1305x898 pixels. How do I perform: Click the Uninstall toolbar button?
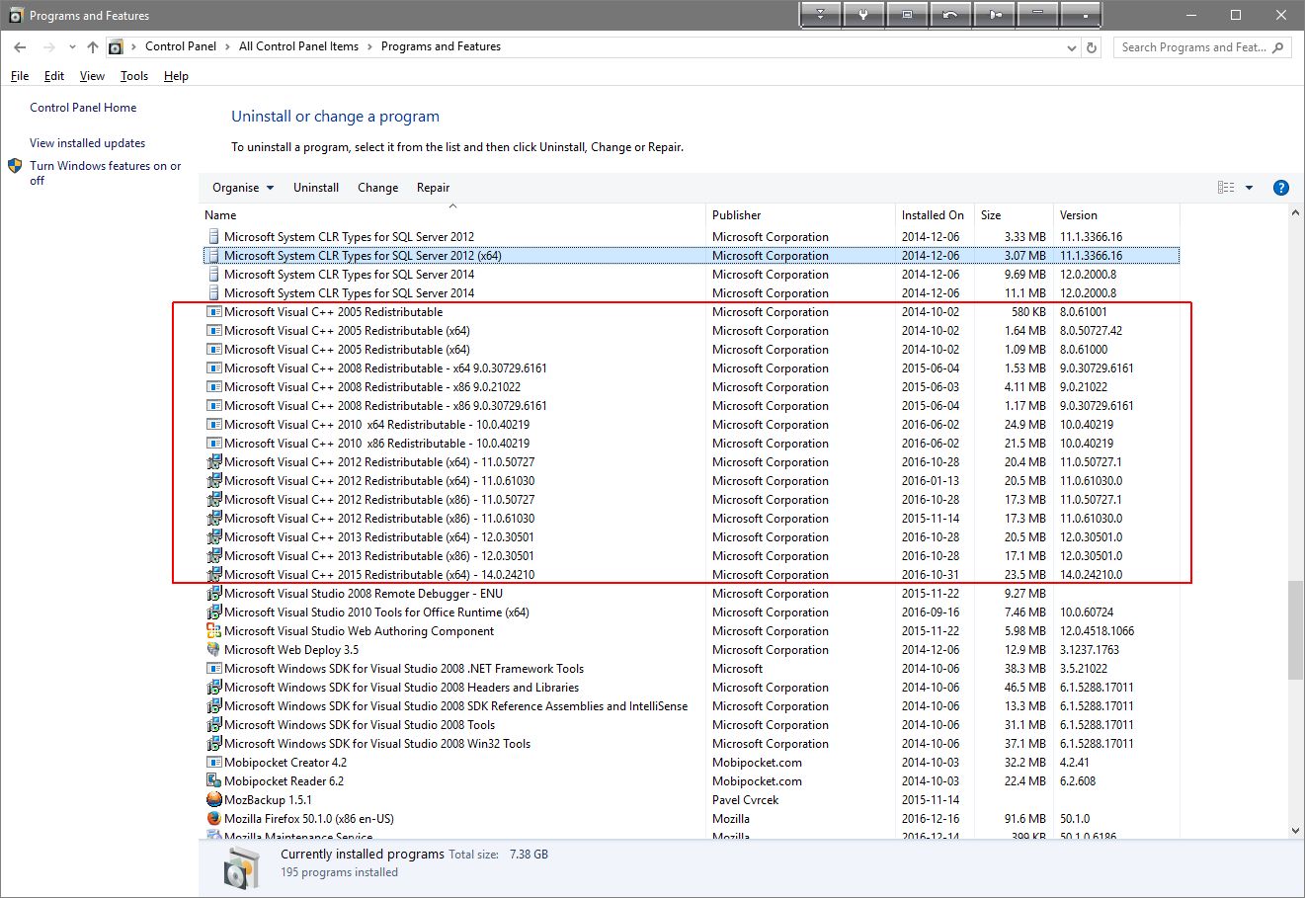tap(316, 188)
